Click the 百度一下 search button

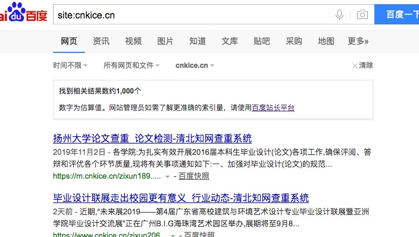click(397, 14)
